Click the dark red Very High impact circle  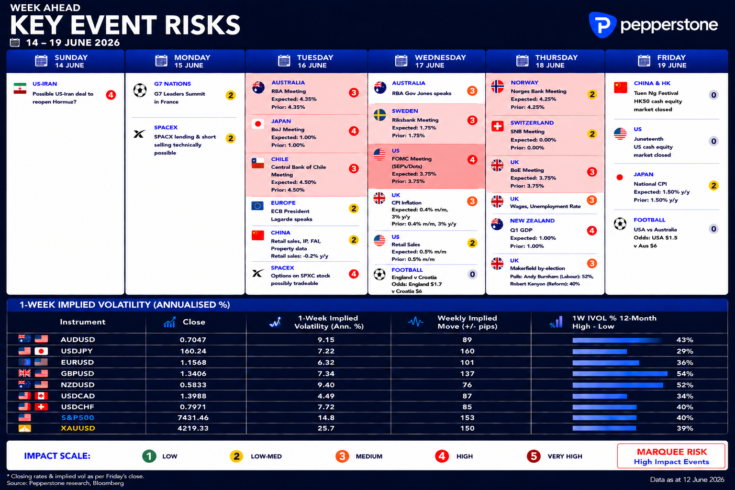click(x=534, y=456)
